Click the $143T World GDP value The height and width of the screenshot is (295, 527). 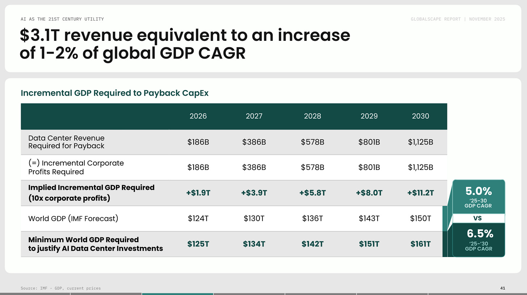(x=369, y=218)
